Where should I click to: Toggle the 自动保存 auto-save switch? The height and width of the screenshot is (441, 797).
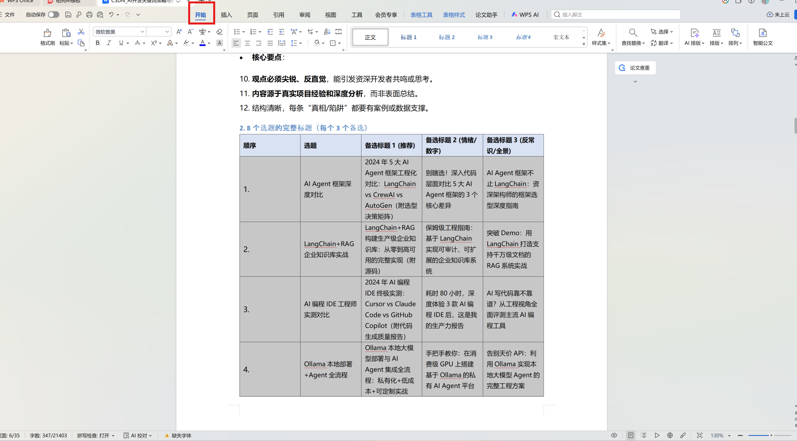pyautogui.click(x=54, y=15)
